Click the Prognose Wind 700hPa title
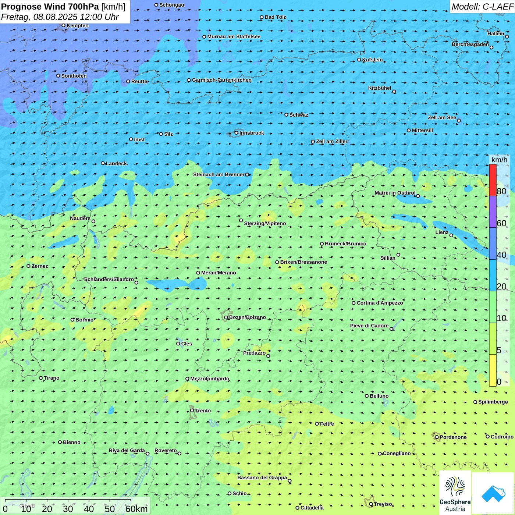The height and width of the screenshot is (515, 515). pyautogui.click(x=63, y=7)
